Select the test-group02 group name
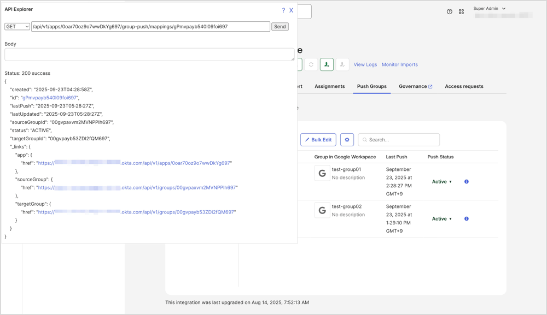This screenshot has width=547, height=315. pyautogui.click(x=347, y=206)
